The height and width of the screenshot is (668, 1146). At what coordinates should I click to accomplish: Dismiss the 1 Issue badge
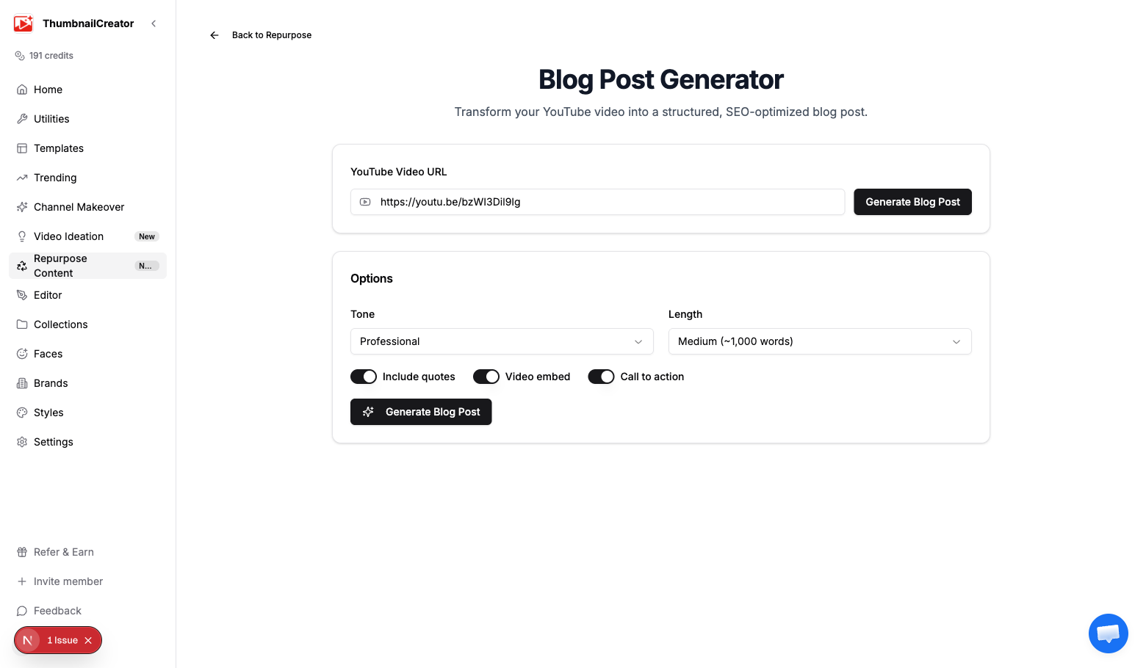point(88,640)
